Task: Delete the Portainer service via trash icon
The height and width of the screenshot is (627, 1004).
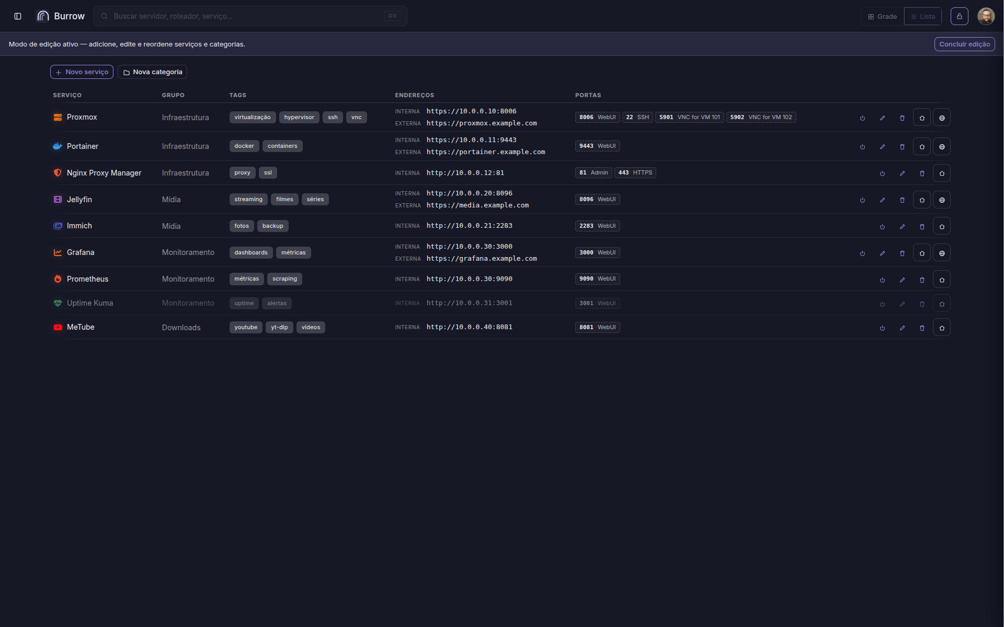Action: (x=902, y=147)
